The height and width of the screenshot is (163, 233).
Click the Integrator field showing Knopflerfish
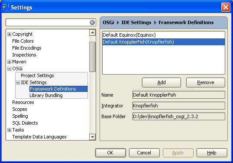point(178,106)
